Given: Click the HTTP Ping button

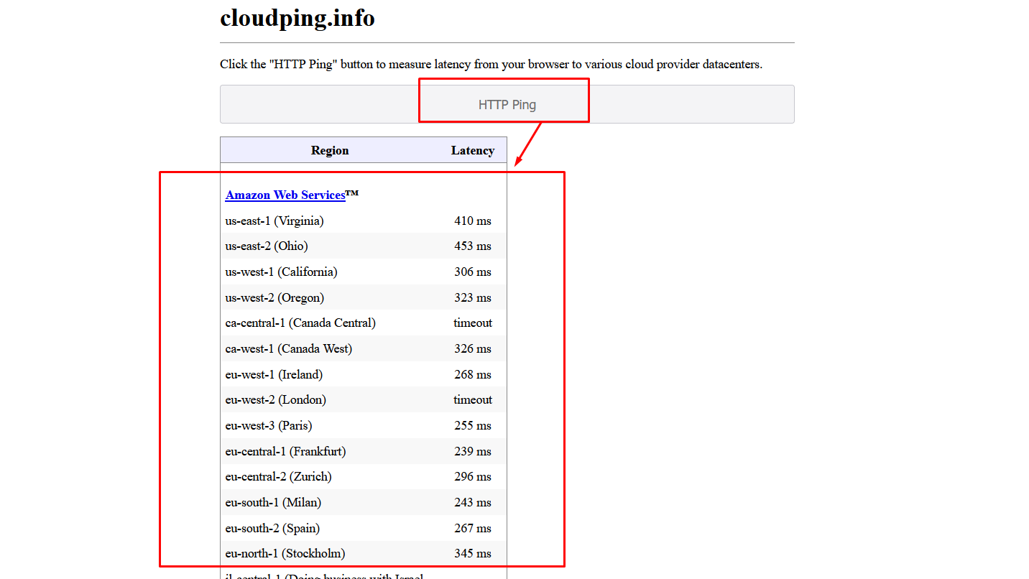Looking at the screenshot, I should (x=507, y=104).
